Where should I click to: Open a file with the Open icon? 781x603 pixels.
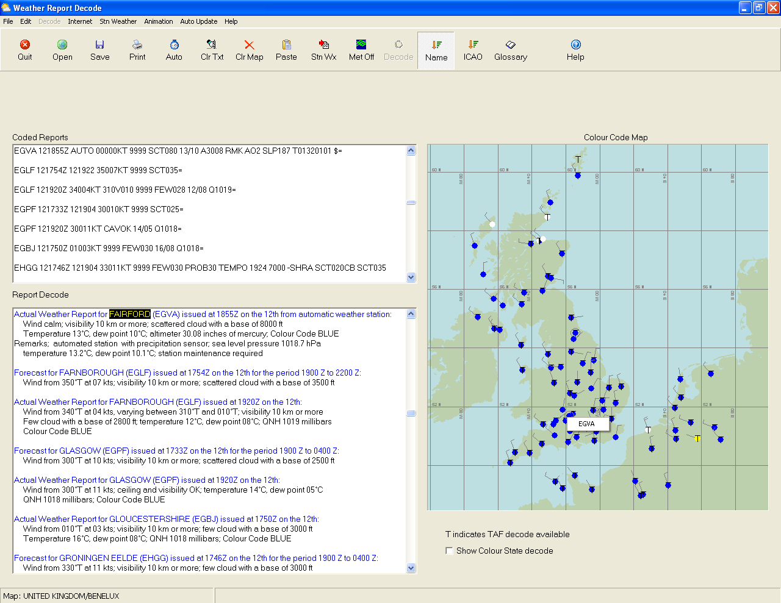pyautogui.click(x=62, y=50)
